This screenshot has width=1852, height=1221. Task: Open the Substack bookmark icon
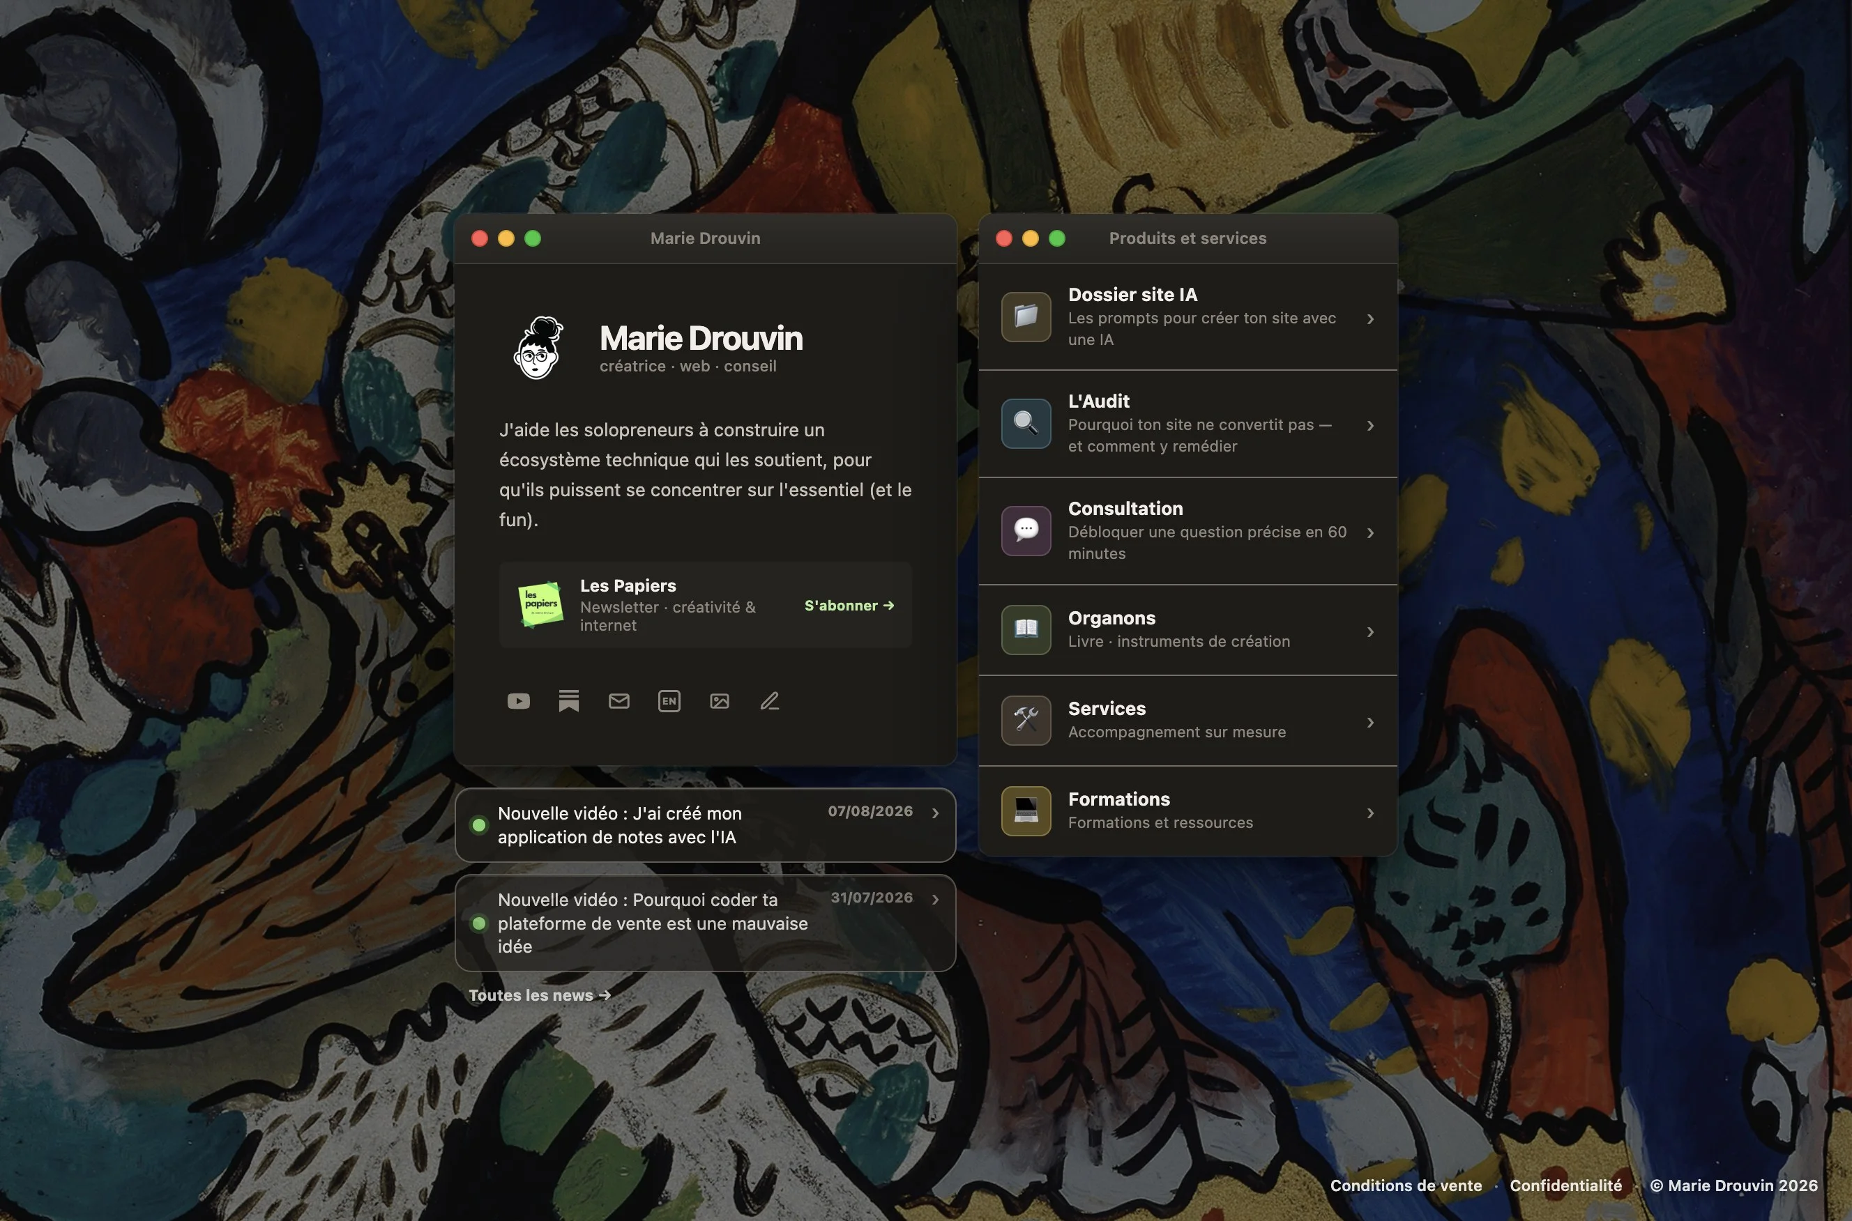[569, 701]
